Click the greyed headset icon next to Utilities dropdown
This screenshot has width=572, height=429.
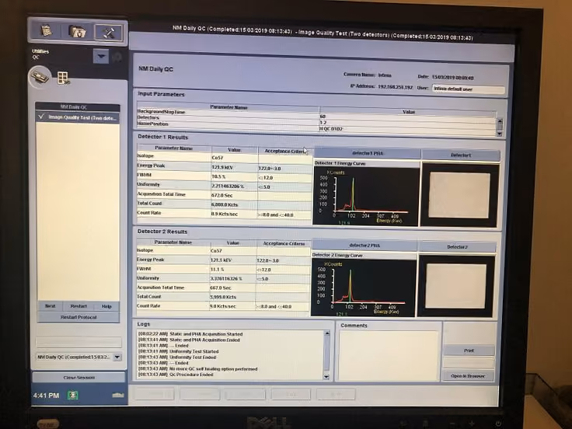click(x=117, y=58)
